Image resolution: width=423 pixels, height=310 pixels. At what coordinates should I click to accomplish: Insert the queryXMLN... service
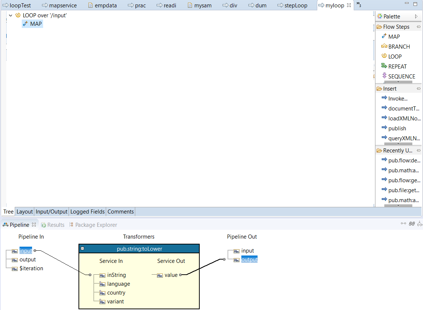click(x=401, y=138)
